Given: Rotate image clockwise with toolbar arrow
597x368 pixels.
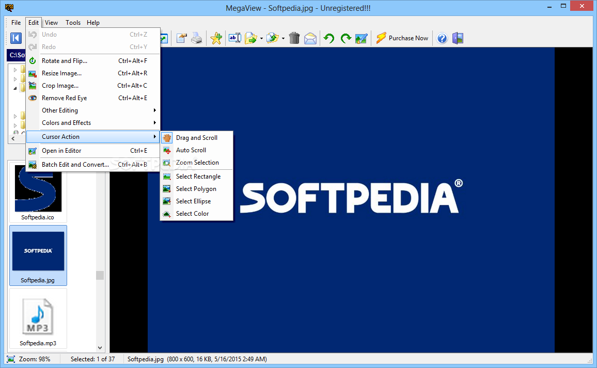Looking at the screenshot, I should point(345,38).
